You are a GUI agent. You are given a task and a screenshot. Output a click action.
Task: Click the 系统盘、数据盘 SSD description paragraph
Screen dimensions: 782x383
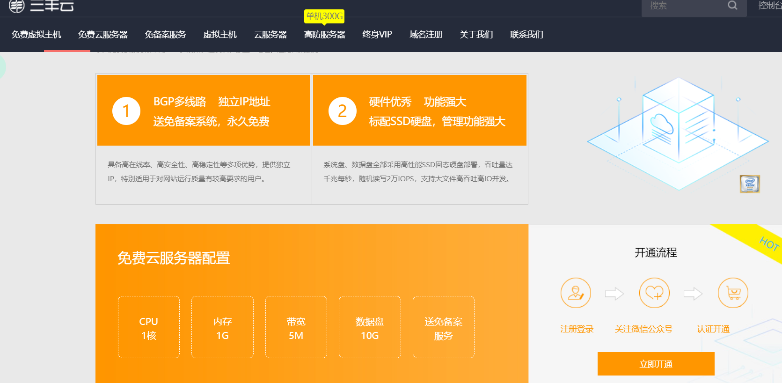pyautogui.click(x=418, y=171)
